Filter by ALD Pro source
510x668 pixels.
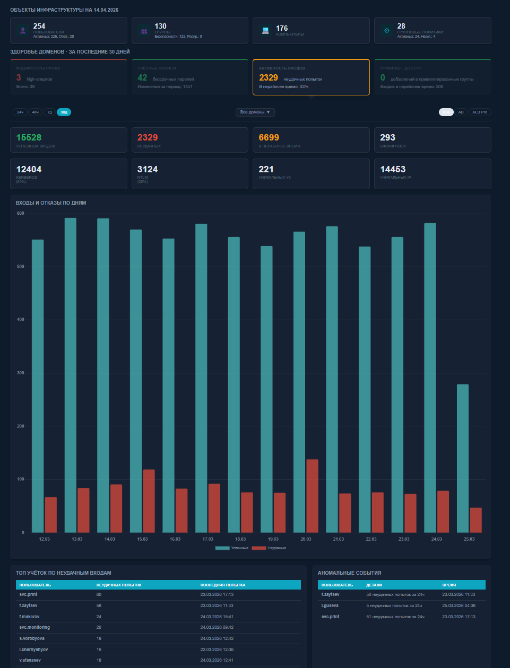click(480, 112)
